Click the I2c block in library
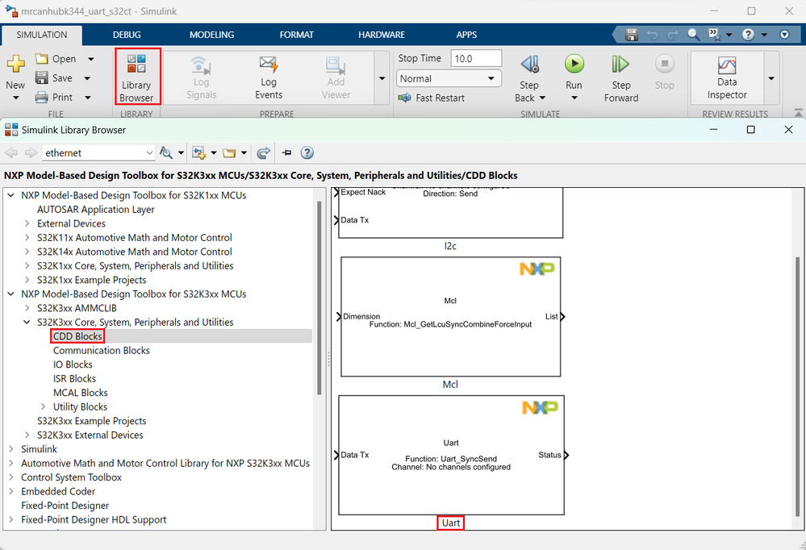The width and height of the screenshot is (806, 550). [450, 213]
